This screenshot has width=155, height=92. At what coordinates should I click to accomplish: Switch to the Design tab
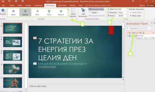coord(28,5)
